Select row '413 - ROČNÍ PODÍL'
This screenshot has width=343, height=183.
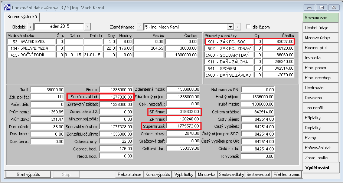click(102, 55)
